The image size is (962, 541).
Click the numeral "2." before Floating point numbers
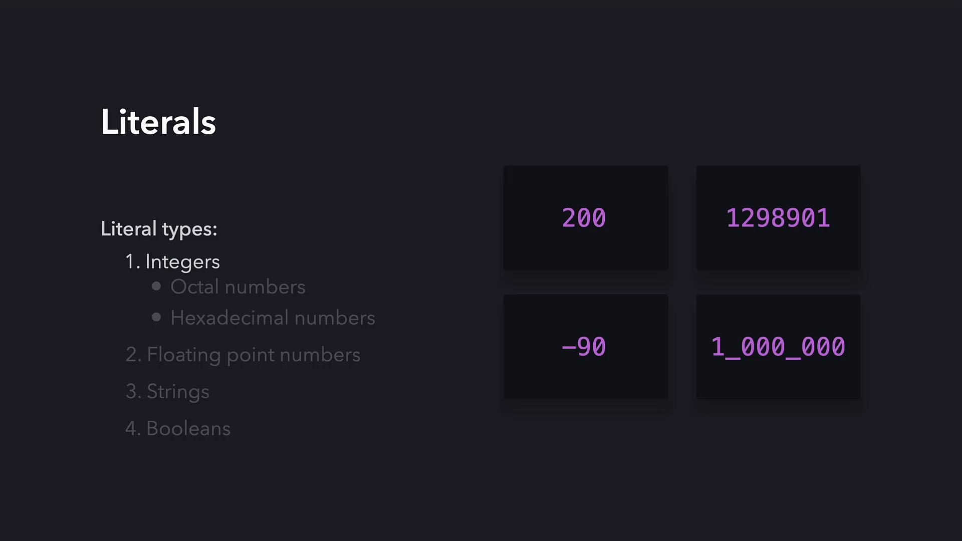tap(133, 355)
